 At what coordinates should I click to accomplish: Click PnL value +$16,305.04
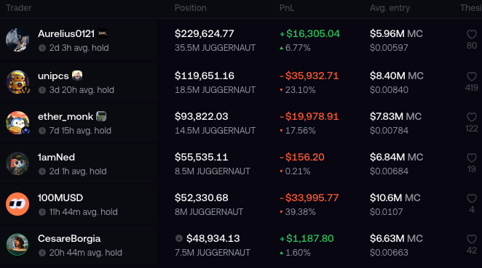[x=309, y=33]
